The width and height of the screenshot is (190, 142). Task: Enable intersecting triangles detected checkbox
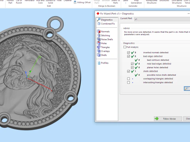[128, 82]
